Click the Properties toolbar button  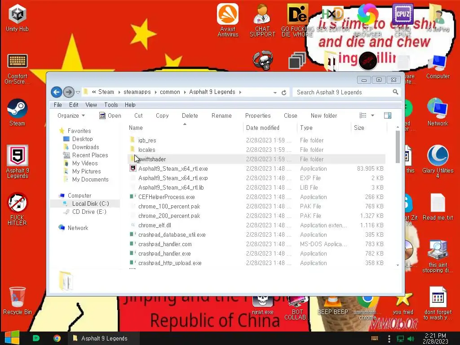(x=258, y=115)
